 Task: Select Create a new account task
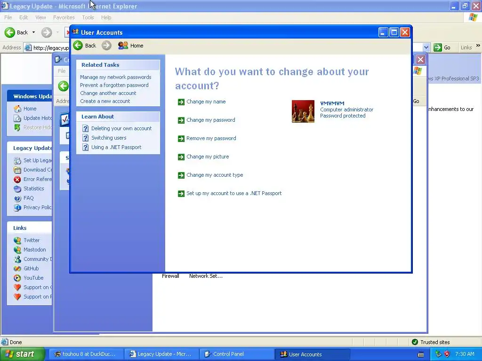coord(105,101)
